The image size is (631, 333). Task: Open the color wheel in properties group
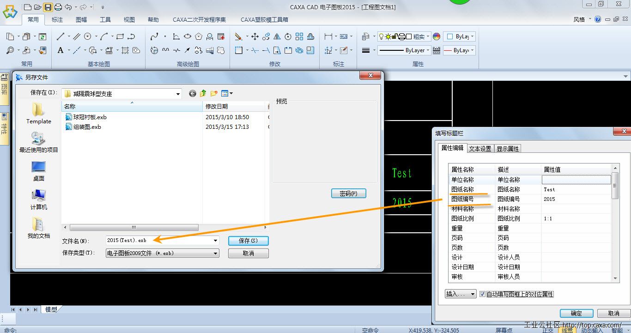(437, 36)
